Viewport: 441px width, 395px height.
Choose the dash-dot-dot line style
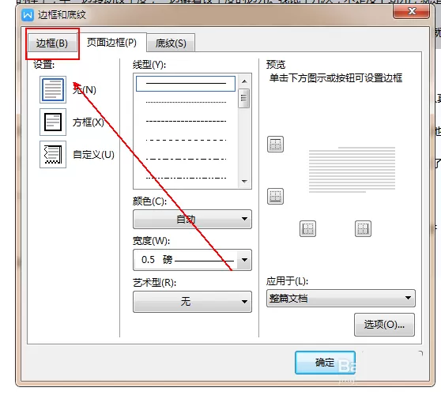(186, 178)
